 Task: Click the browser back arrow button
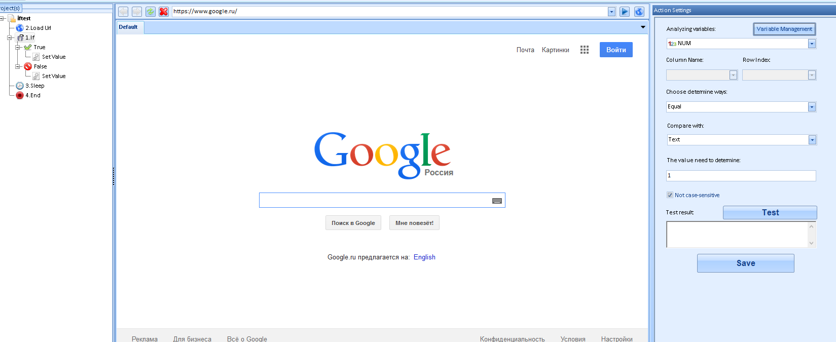[123, 12]
